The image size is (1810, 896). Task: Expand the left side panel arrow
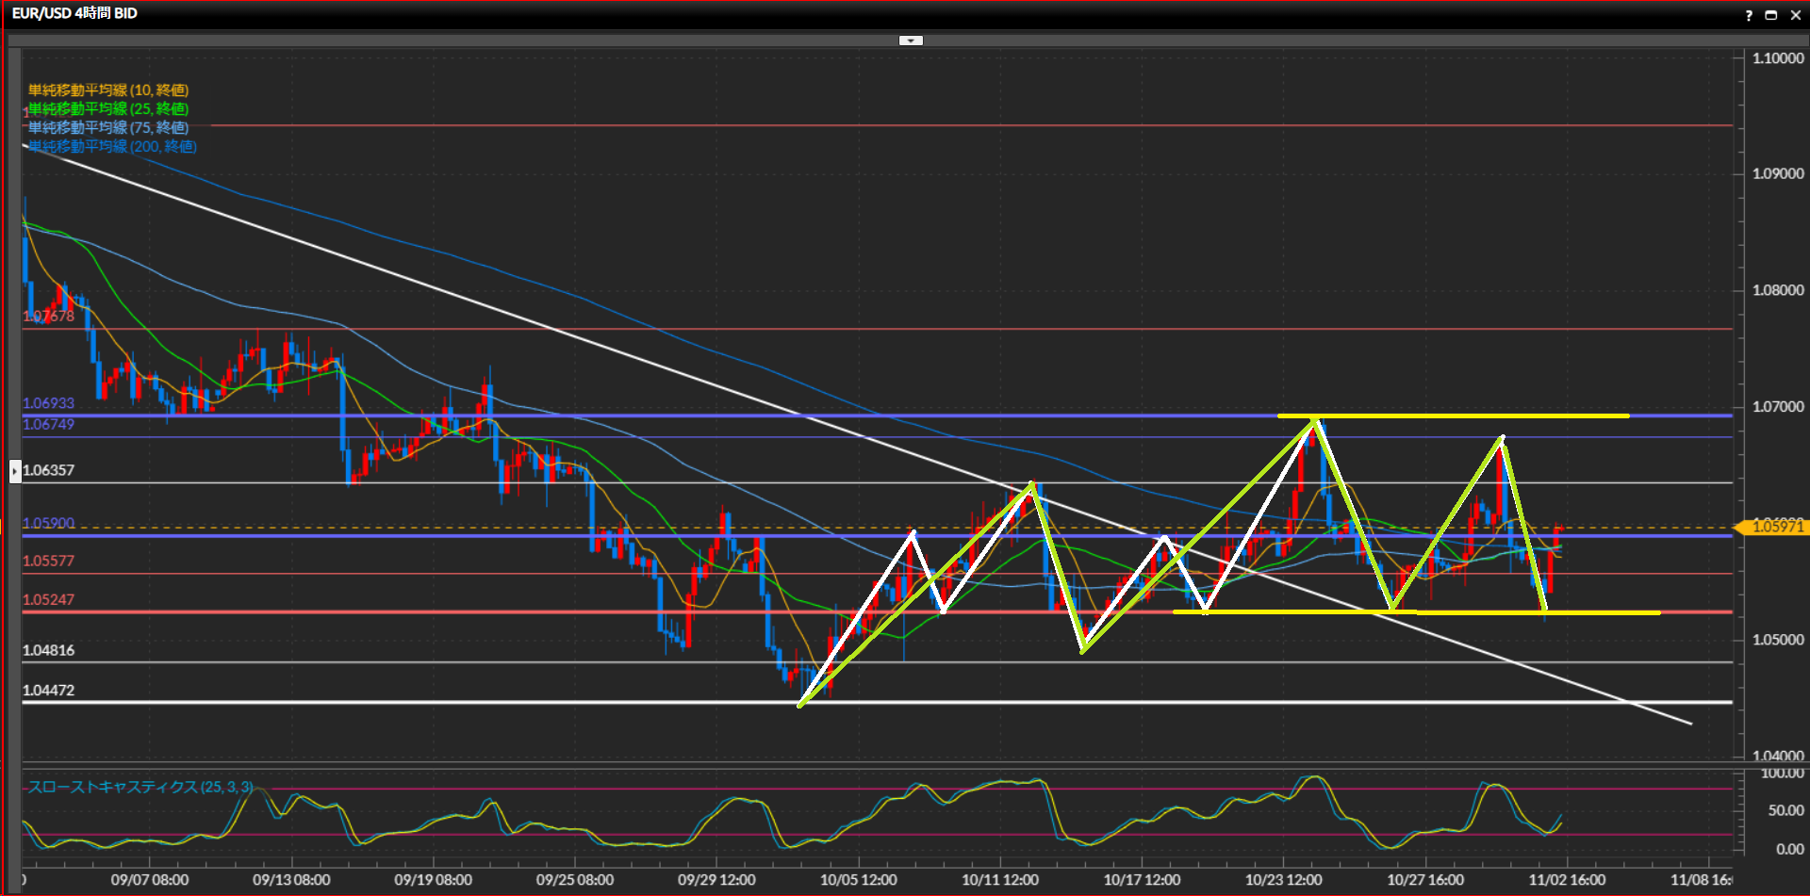click(x=15, y=470)
